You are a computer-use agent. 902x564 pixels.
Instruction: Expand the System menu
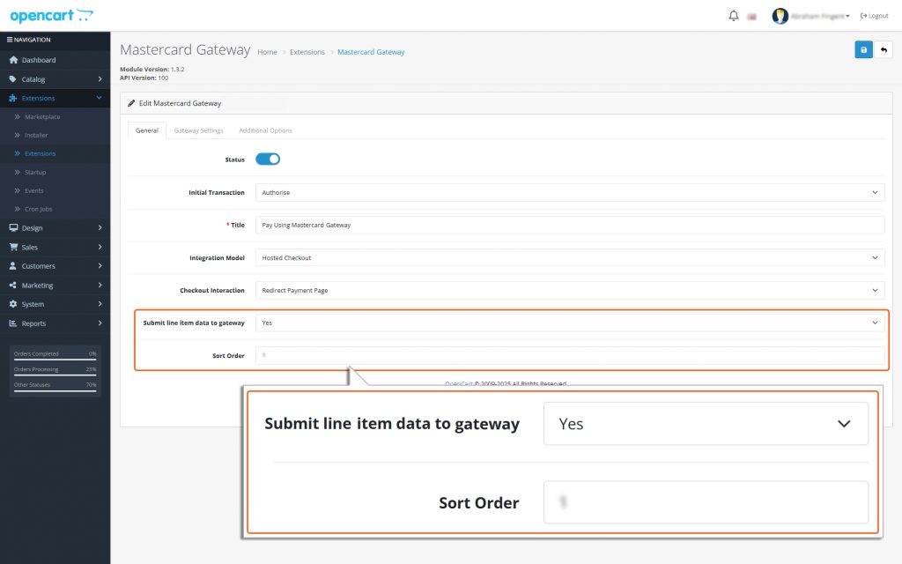click(x=55, y=304)
